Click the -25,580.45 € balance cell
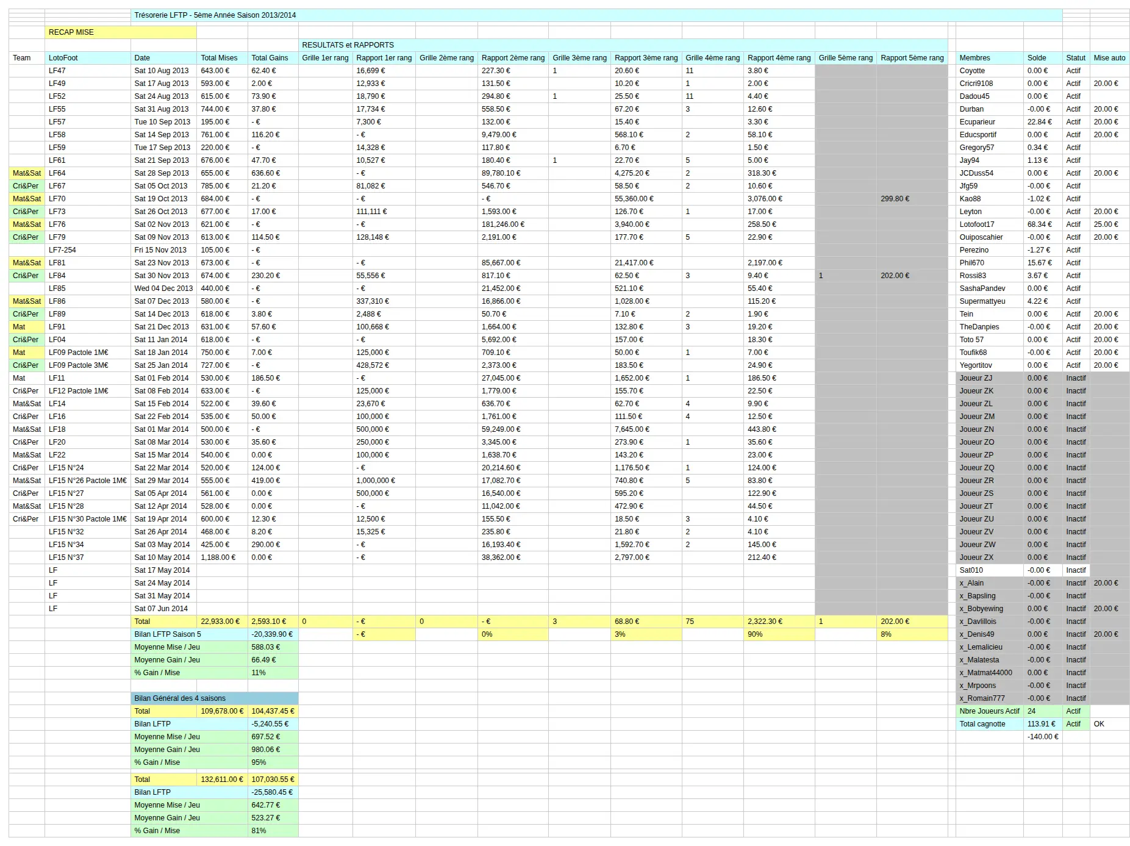The image size is (1130, 846). point(273,792)
